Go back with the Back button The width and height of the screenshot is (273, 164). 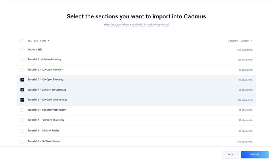point(231,155)
